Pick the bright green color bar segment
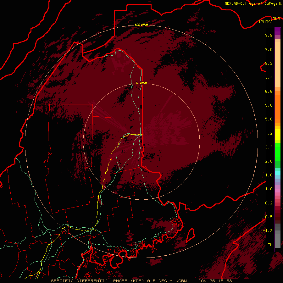Image resolution: width=283 pixels, height=283 pixels. point(278,152)
